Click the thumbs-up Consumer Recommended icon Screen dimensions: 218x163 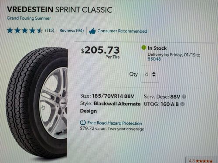[x=92, y=31]
